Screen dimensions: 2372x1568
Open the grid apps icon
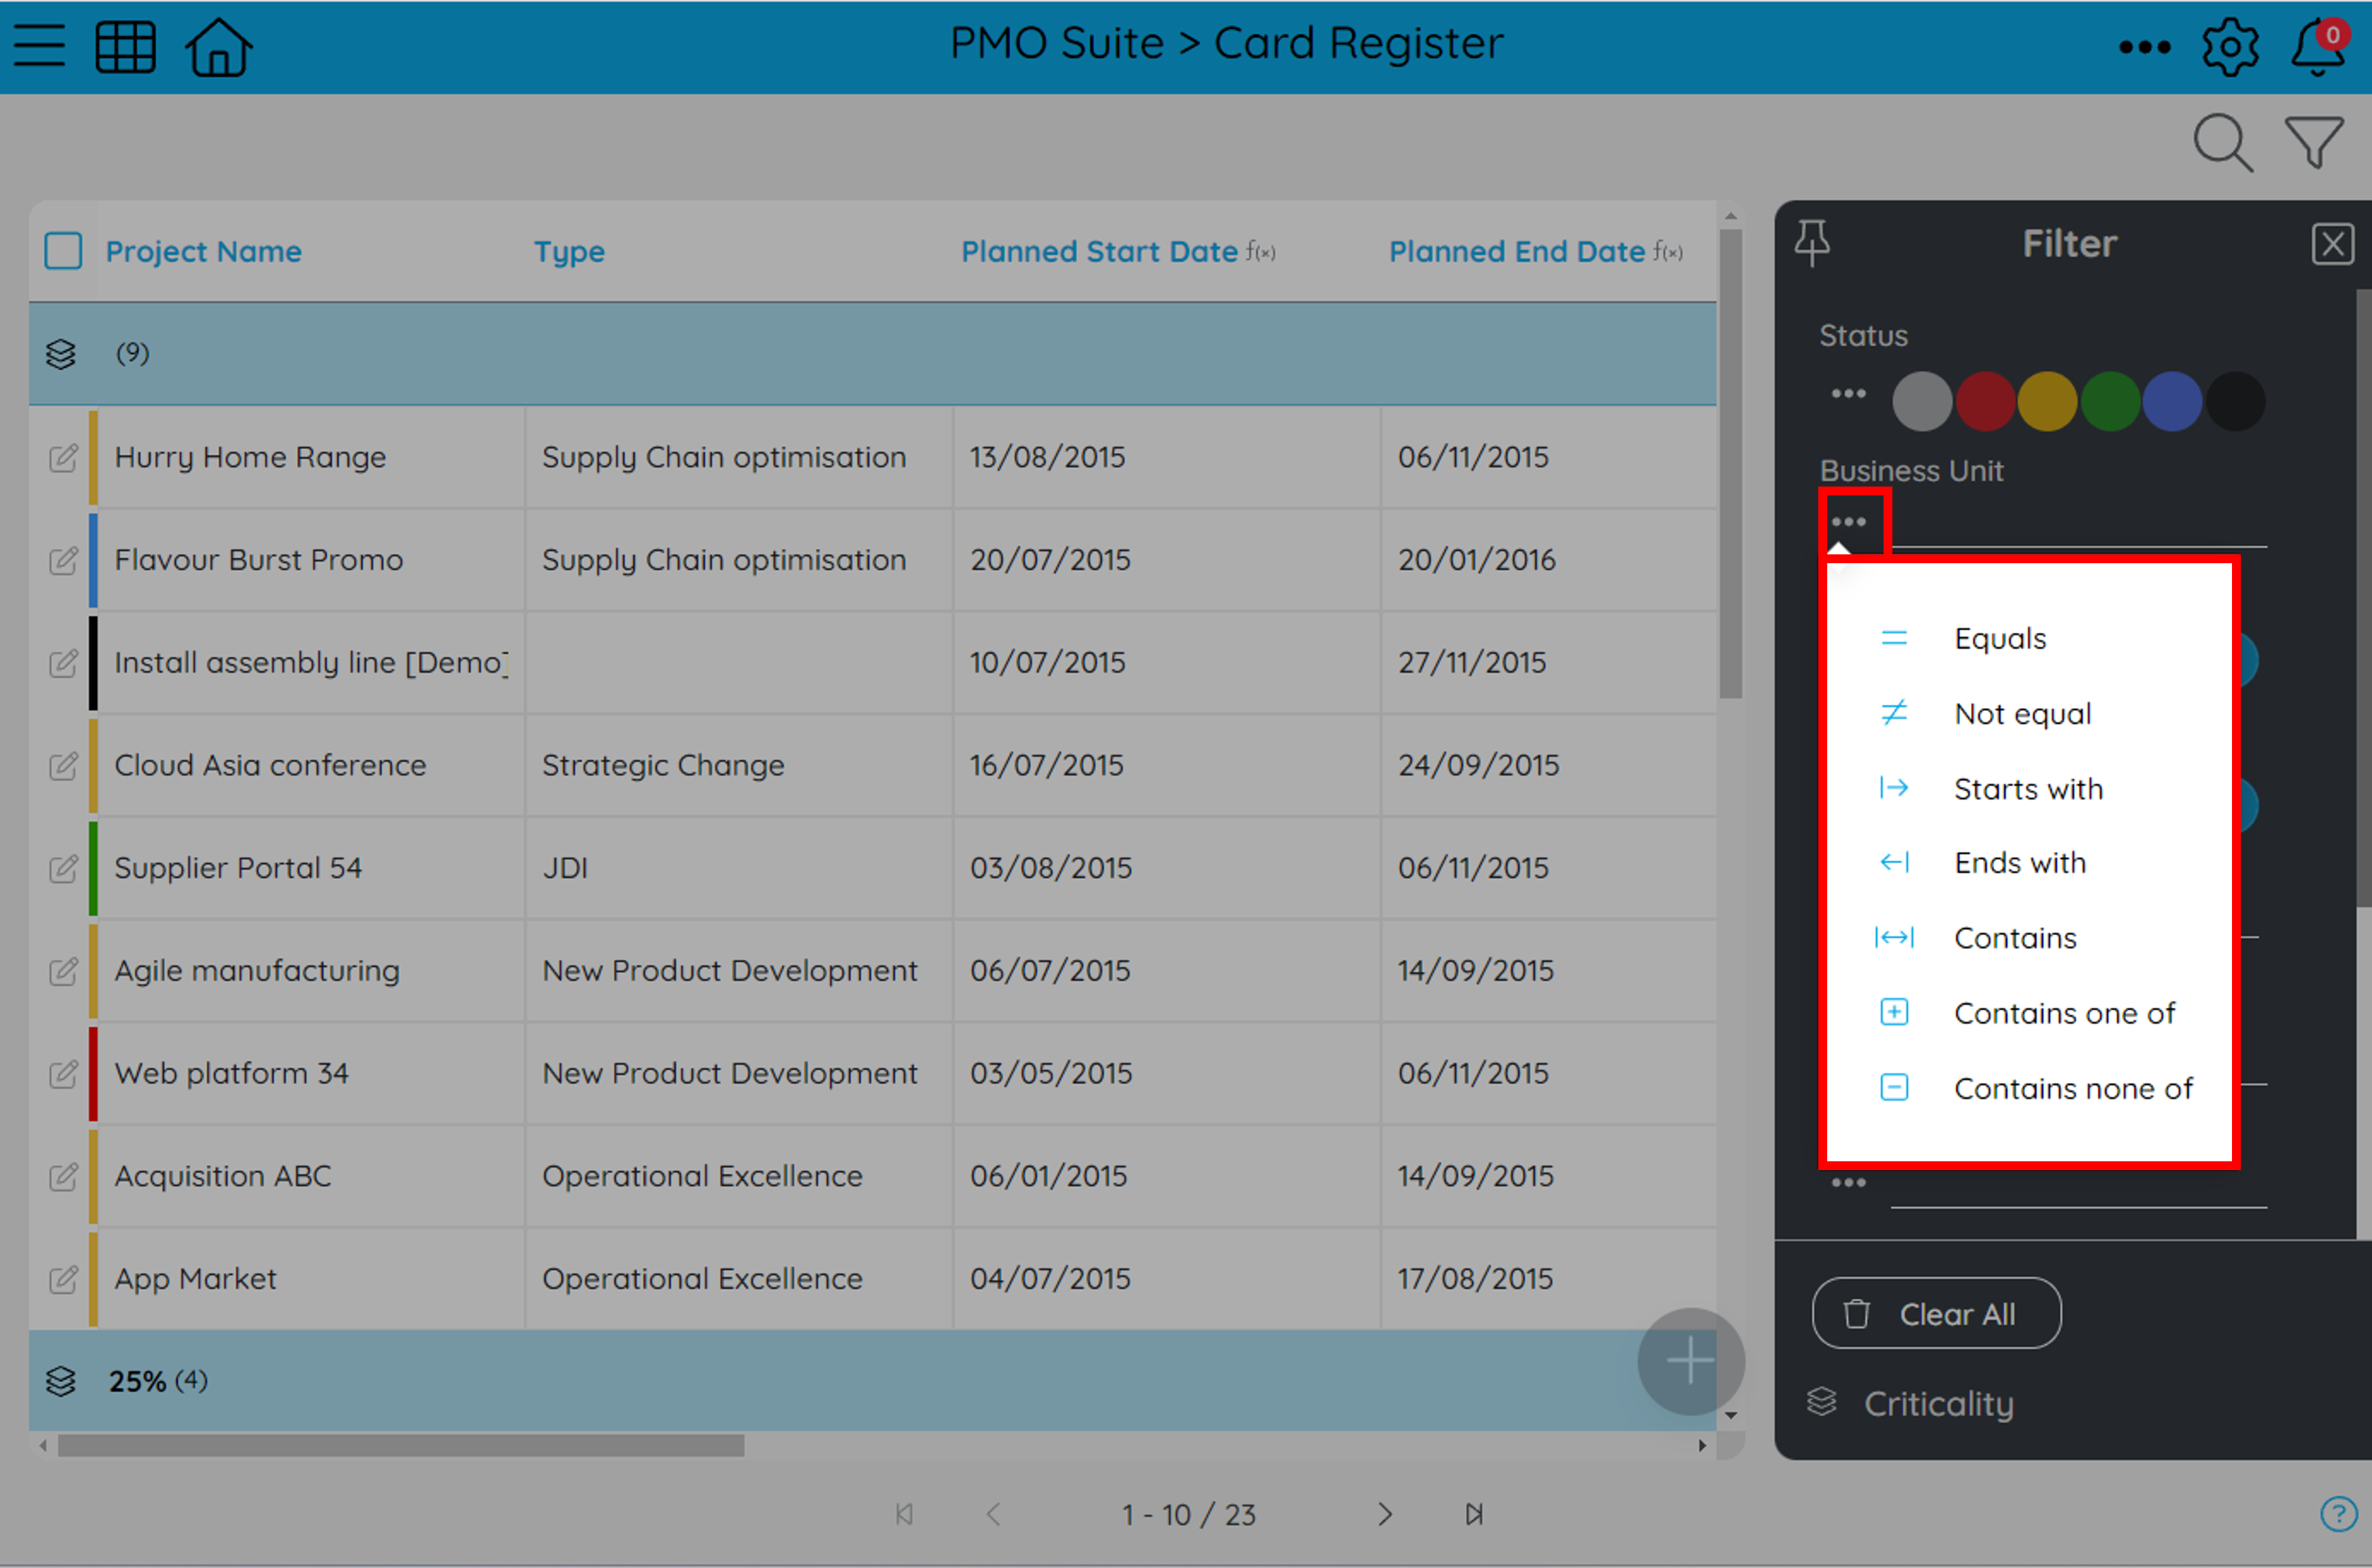(125, 46)
